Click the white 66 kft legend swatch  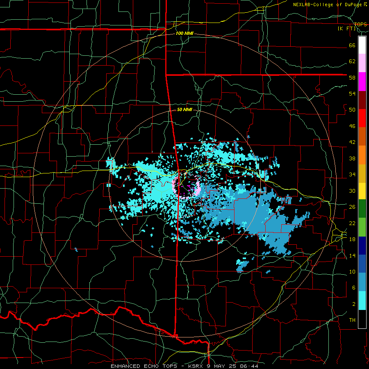click(362, 45)
